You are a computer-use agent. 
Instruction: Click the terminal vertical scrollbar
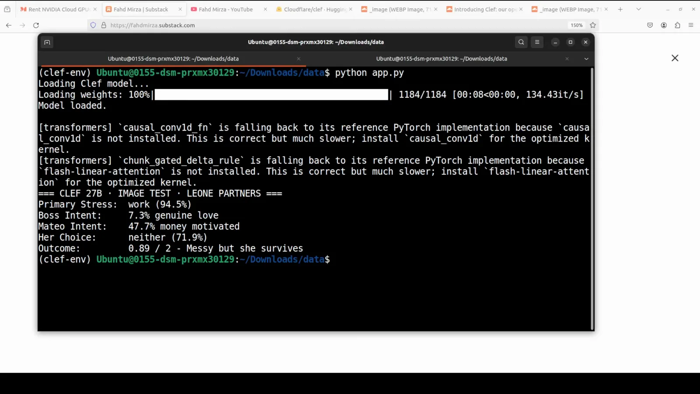592,199
